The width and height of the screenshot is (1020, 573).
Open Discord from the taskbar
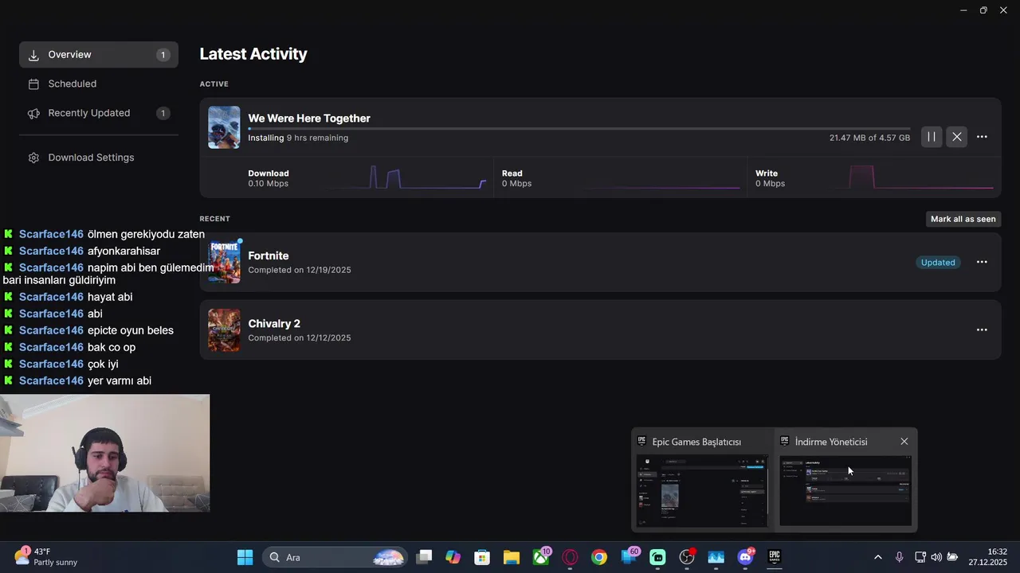[746, 557]
